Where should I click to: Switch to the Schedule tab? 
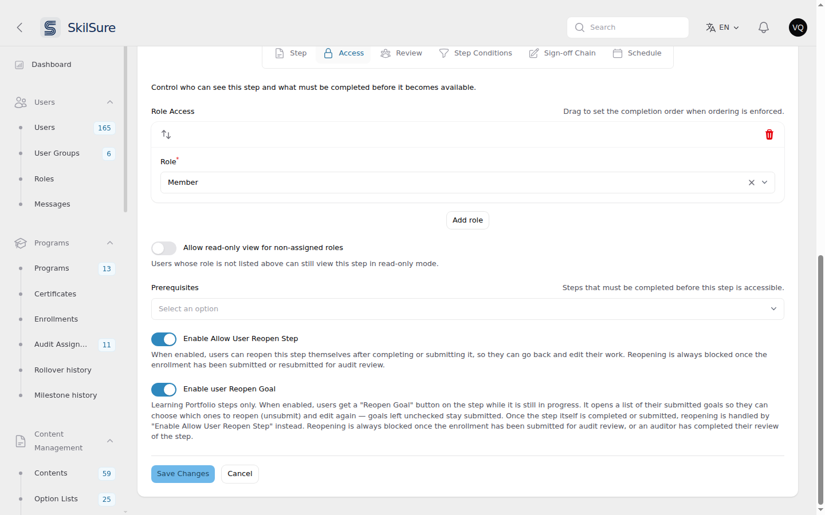637,53
